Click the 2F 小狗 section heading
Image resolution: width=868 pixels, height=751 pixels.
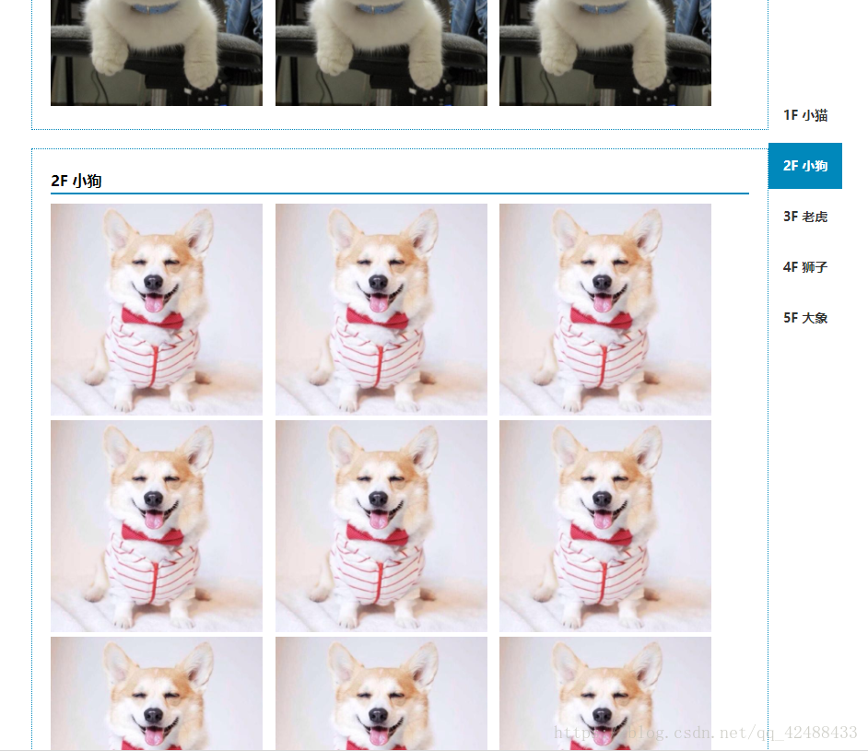pos(76,181)
